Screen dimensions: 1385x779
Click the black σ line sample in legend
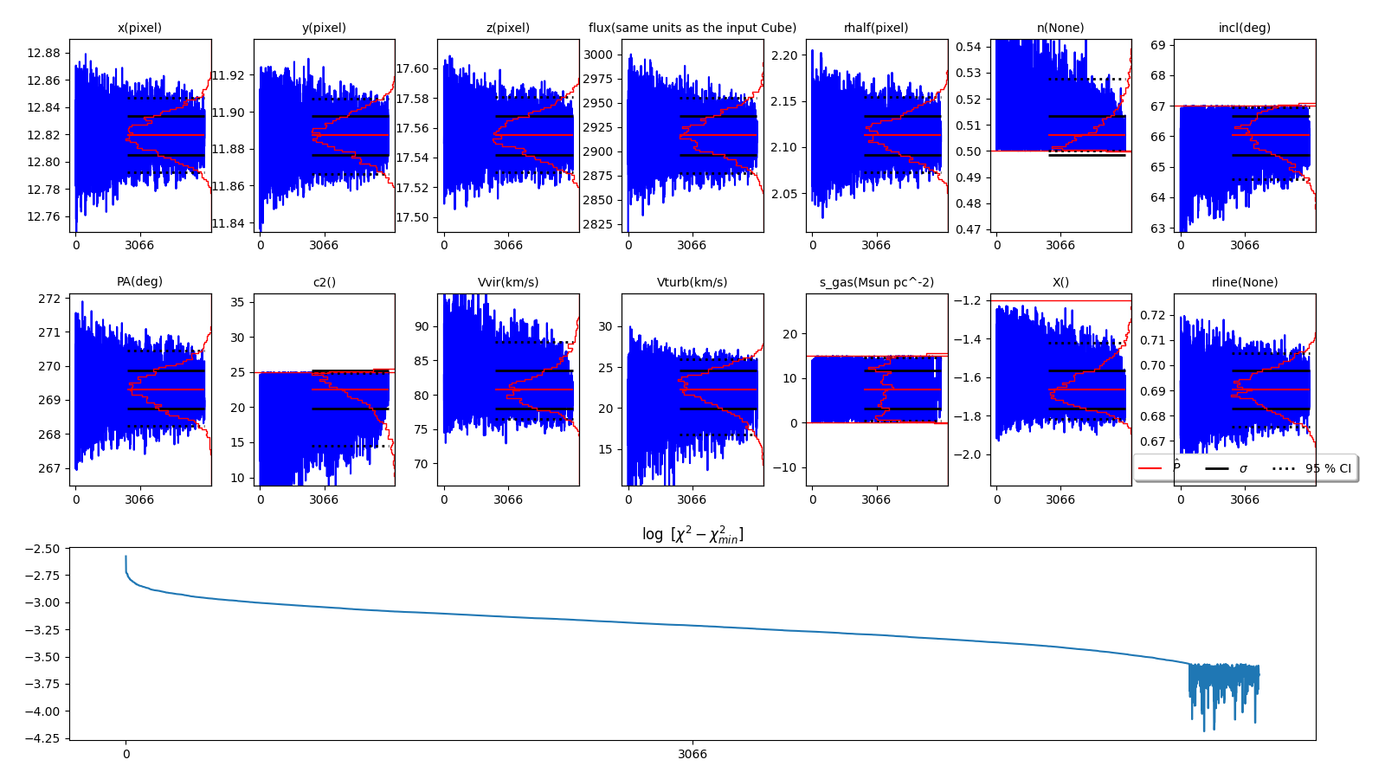tap(1216, 468)
